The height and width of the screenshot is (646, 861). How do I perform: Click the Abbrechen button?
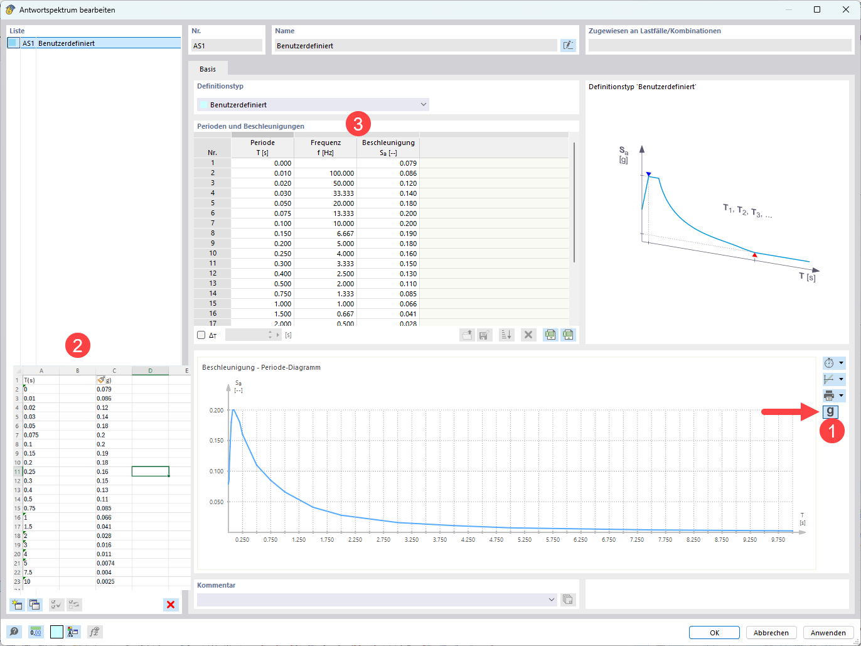coord(771,632)
